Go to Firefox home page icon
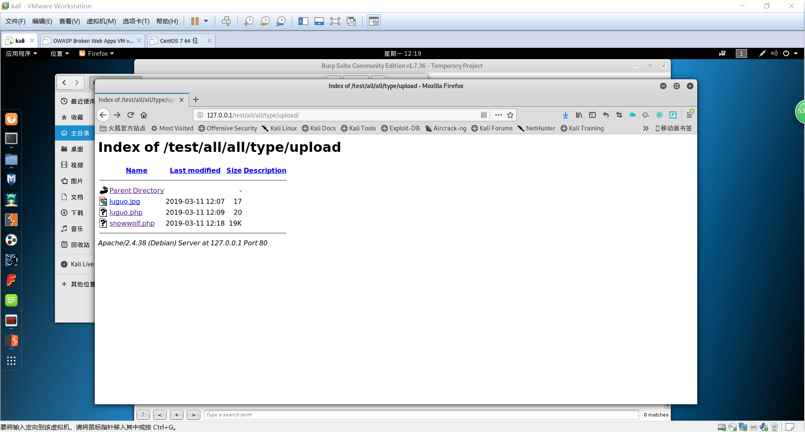Image resolution: width=805 pixels, height=432 pixels. click(x=144, y=115)
